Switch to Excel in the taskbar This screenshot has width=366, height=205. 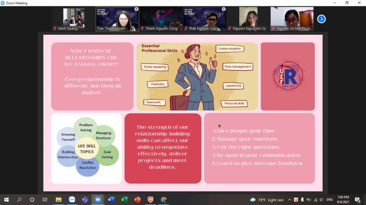124,200
